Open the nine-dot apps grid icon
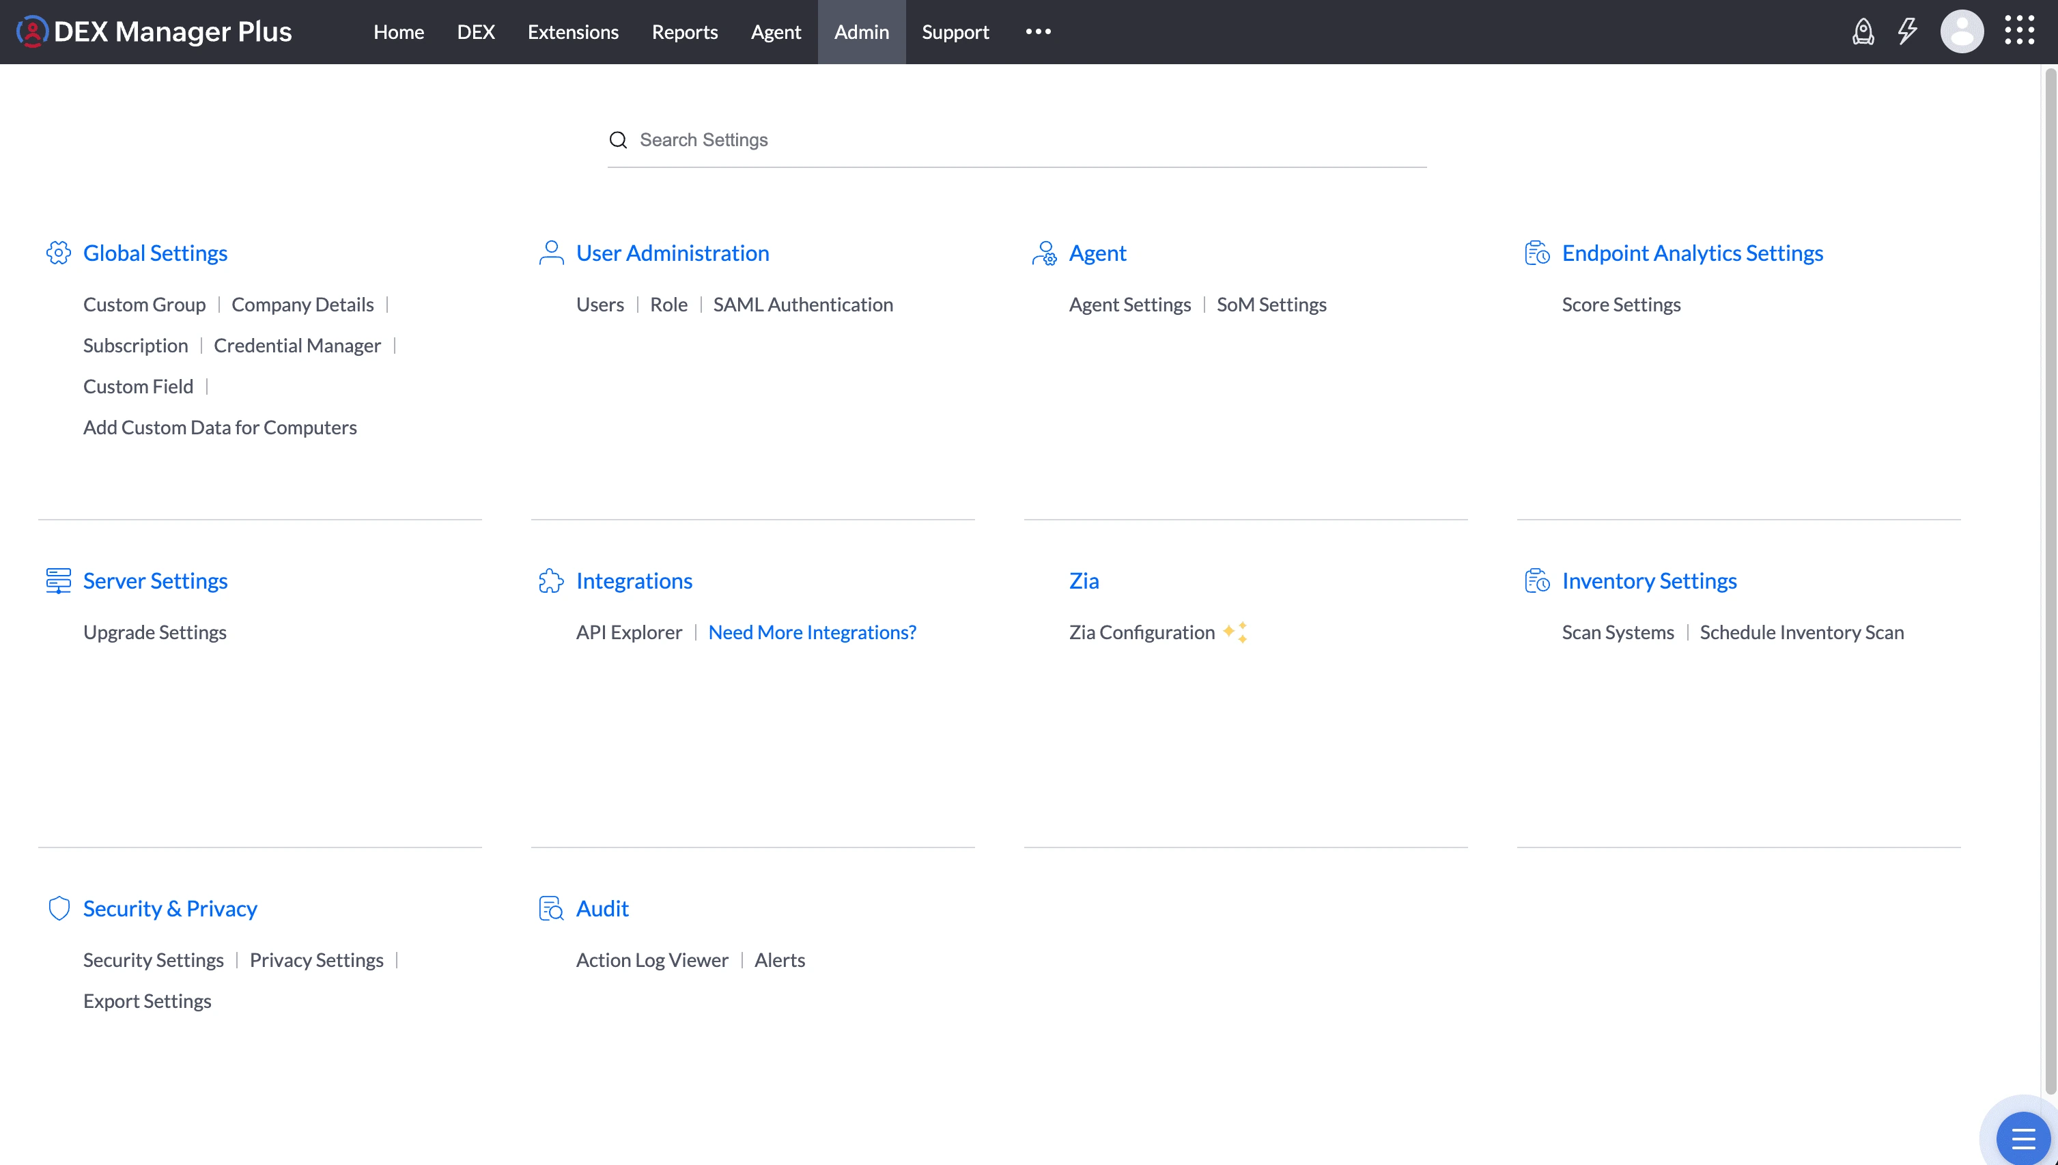This screenshot has height=1165, width=2058. [x=2020, y=31]
